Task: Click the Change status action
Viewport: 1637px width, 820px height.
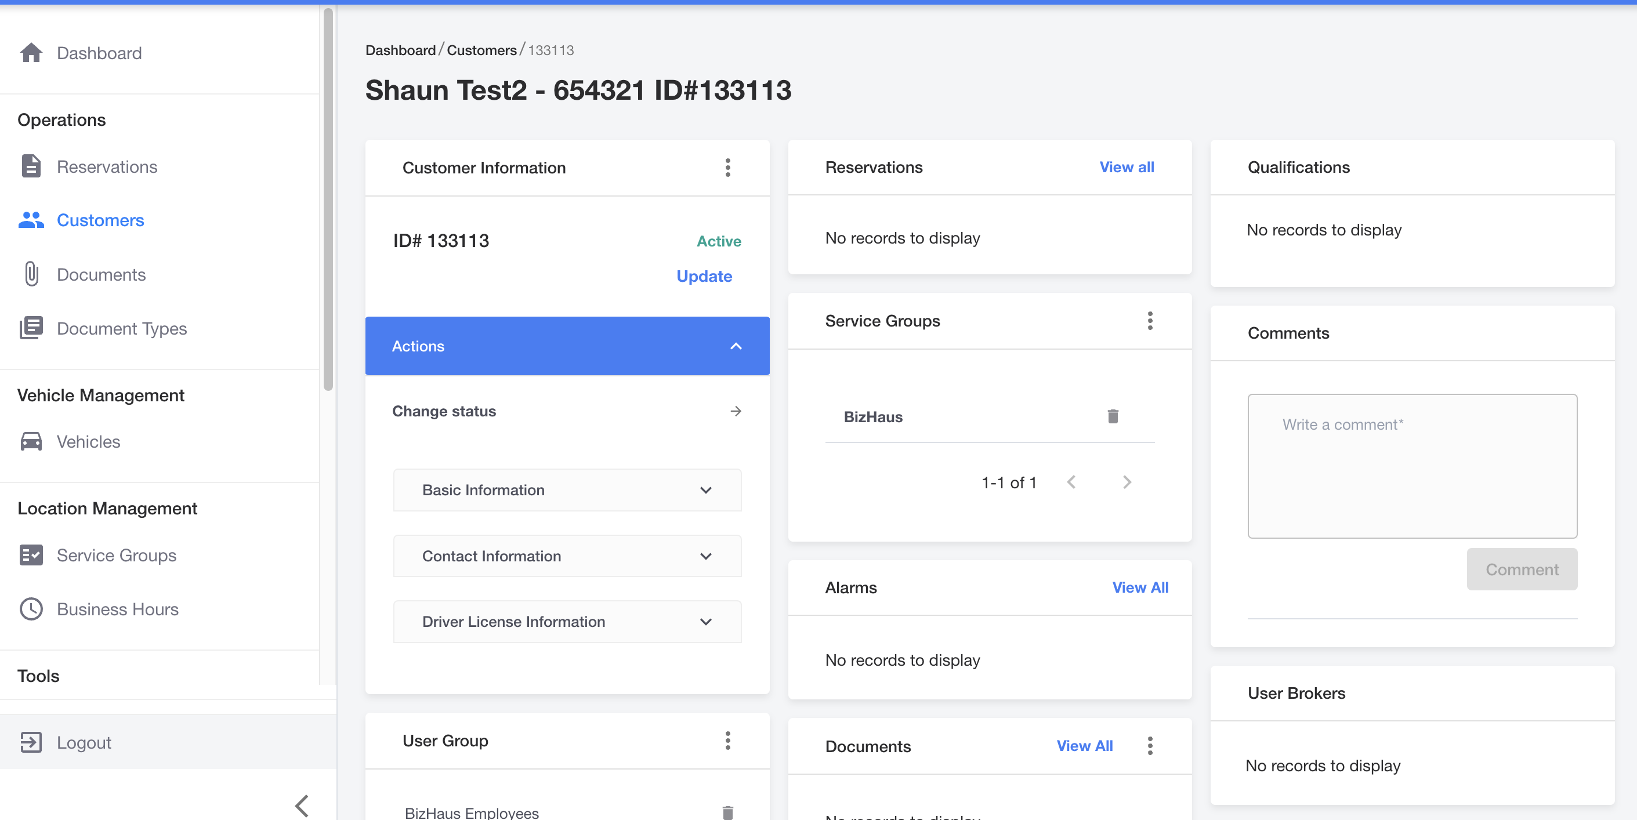Action: [x=567, y=411]
